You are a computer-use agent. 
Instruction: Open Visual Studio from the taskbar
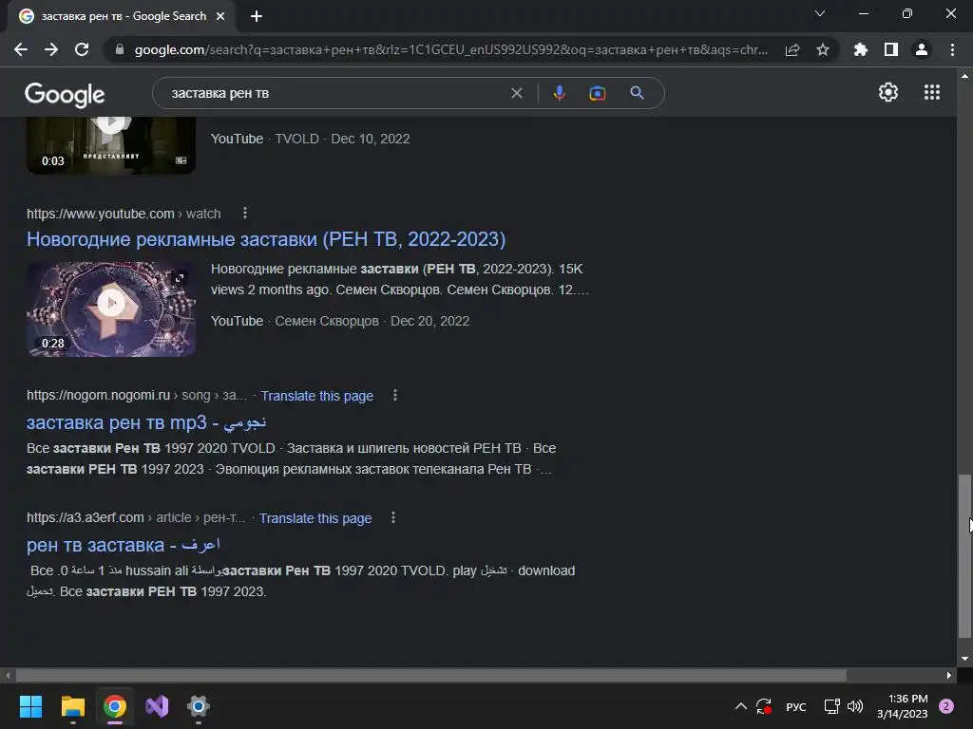[x=157, y=706]
